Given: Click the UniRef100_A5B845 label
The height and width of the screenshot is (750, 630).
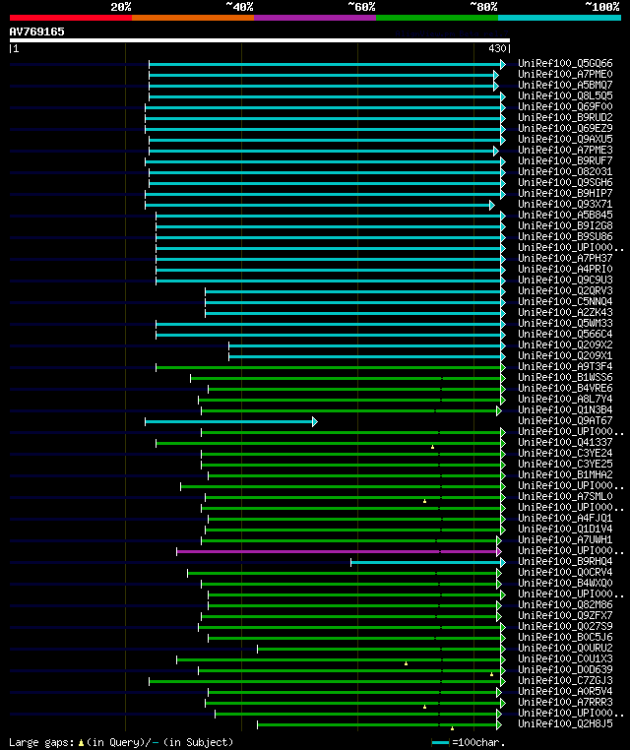Looking at the screenshot, I should click(x=565, y=215).
